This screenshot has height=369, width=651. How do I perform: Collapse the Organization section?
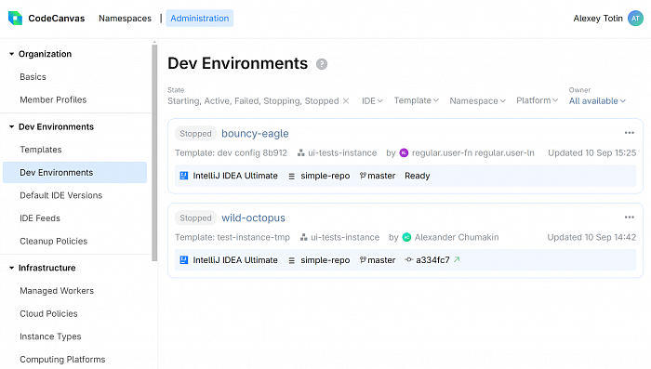click(11, 54)
